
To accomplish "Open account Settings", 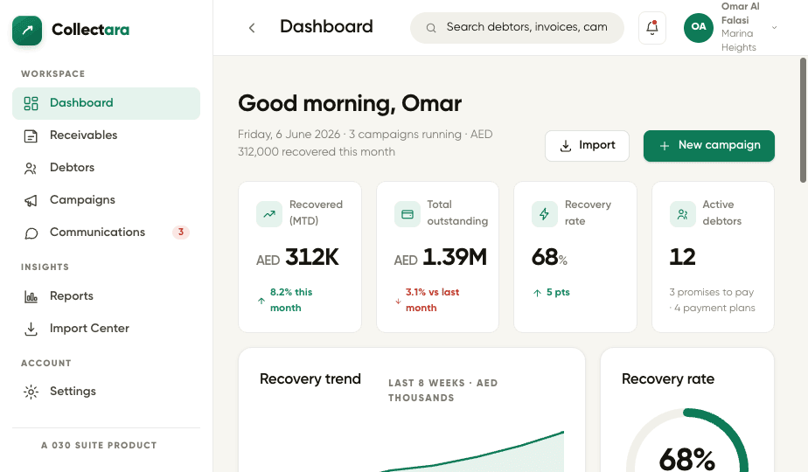I will [106, 391].
